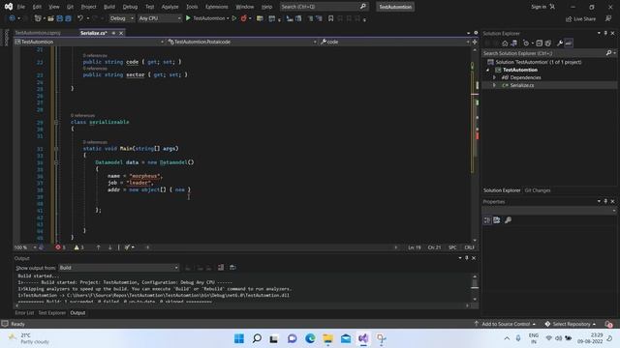The image size is (620, 348).
Task: Auto-hide pin on Properties panel
Action: 605,202
